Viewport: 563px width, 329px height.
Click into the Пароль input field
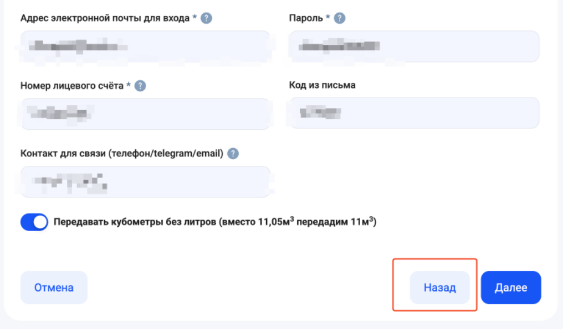(x=413, y=46)
